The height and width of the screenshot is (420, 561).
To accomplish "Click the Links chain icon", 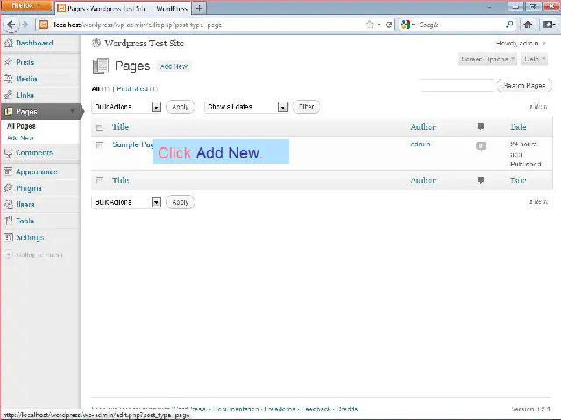I will [8, 94].
